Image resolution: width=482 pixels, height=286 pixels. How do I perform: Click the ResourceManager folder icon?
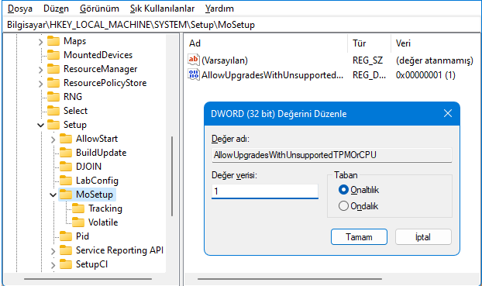53,69
